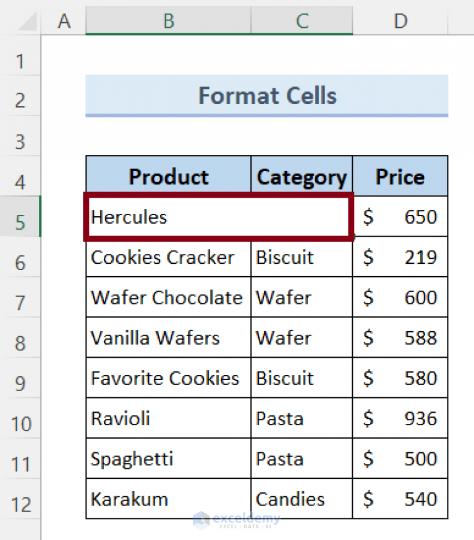Select column header D

400,20
